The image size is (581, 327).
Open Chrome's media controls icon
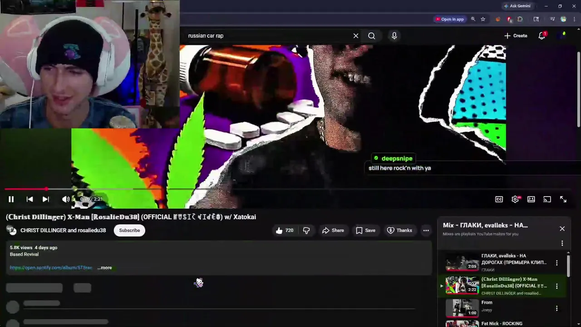click(552, 19)
